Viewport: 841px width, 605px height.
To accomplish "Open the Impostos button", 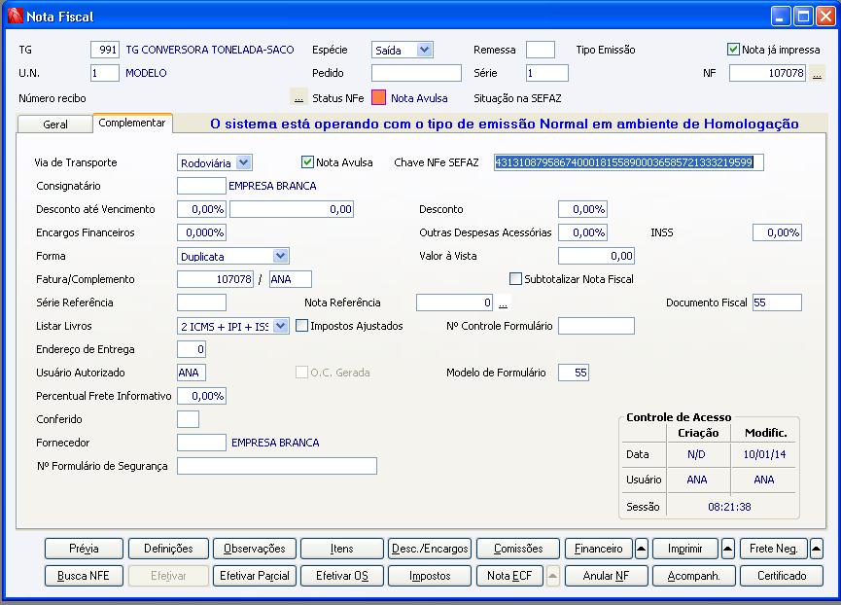I will click(x=430, y=576).
